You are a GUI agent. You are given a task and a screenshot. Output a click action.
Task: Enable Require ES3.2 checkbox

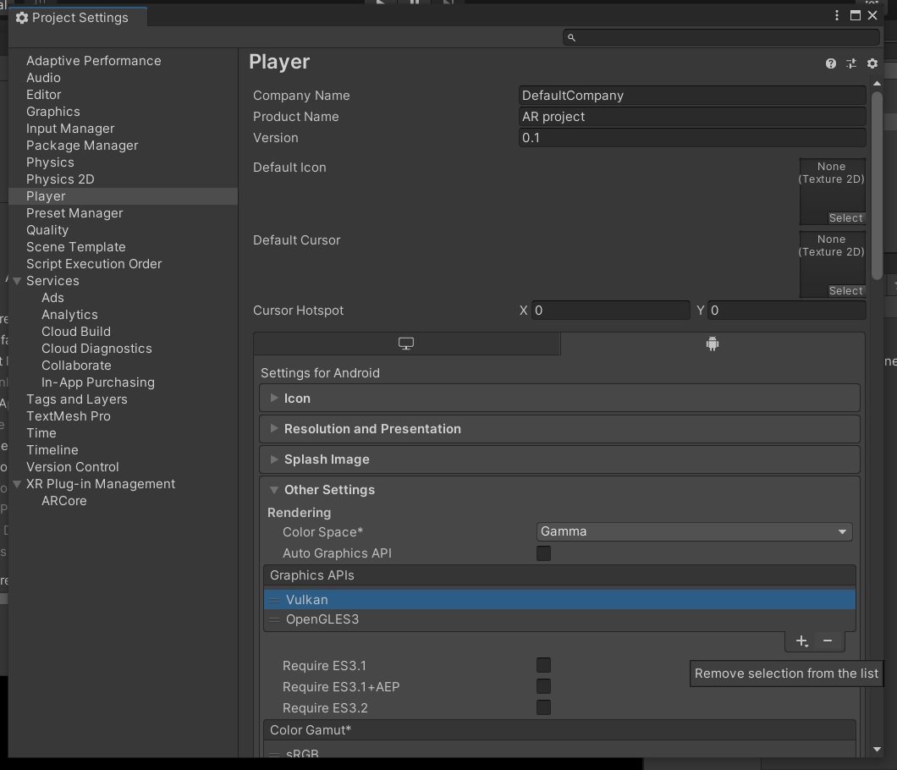point(543,707)
